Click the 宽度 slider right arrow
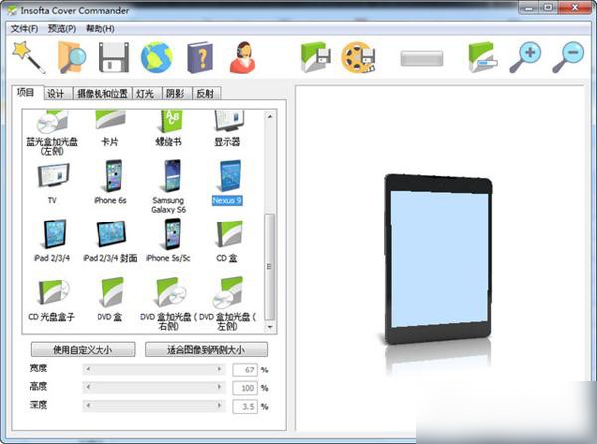The height and width of the screenshot is (444, 597). 219,370
